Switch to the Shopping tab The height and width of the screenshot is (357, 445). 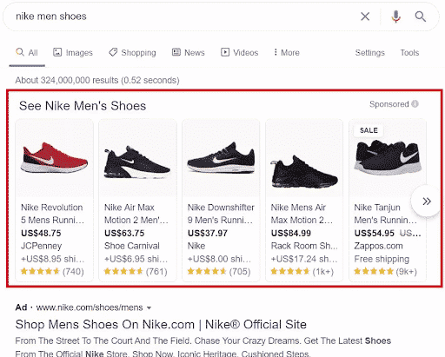pyautogui.click(x=132, y=53)
